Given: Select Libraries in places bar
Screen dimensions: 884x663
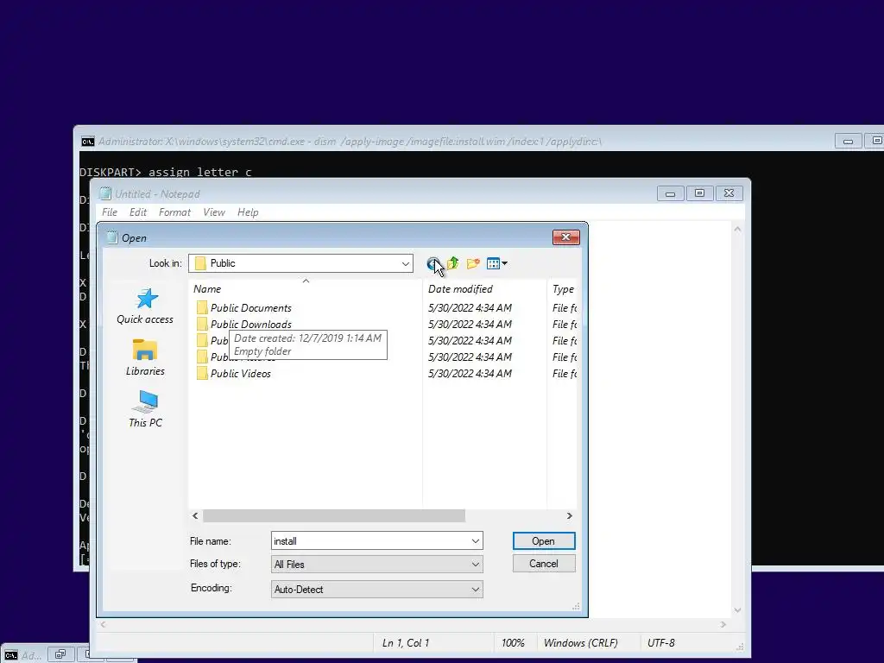Looking at the screenshot, I should (145, 357).
